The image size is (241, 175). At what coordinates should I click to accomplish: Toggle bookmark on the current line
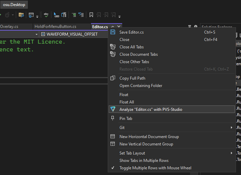tap(91, 15)
